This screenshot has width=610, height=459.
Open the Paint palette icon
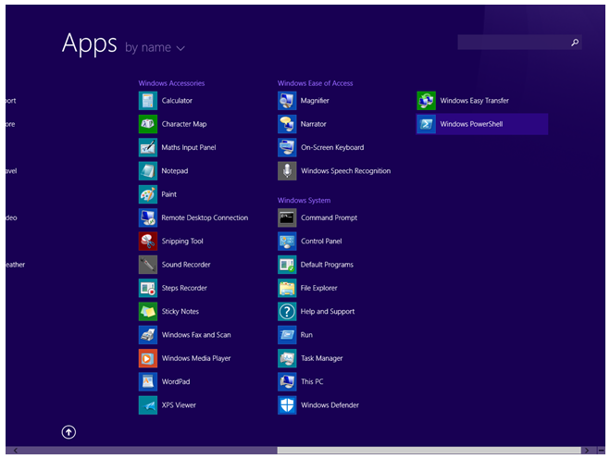[148, 194]
